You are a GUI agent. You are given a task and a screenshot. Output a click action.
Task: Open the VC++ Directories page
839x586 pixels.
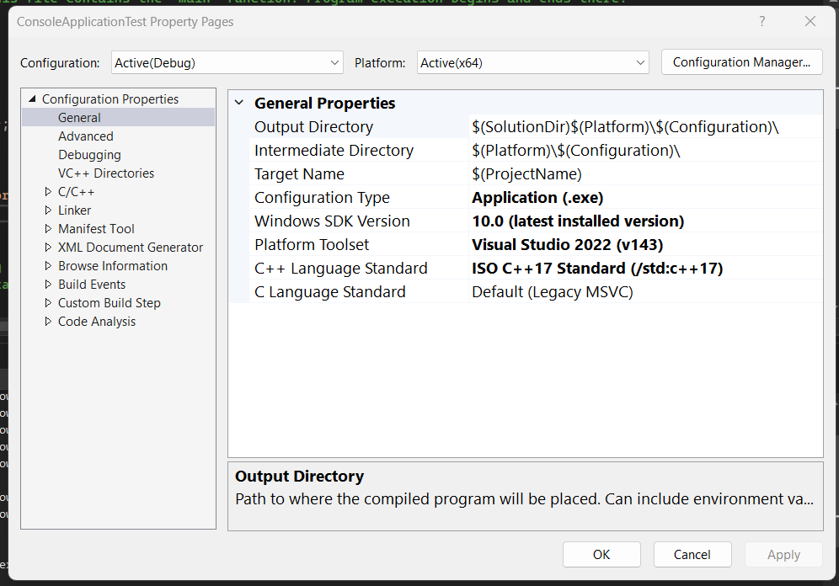[x=106, y=173]
